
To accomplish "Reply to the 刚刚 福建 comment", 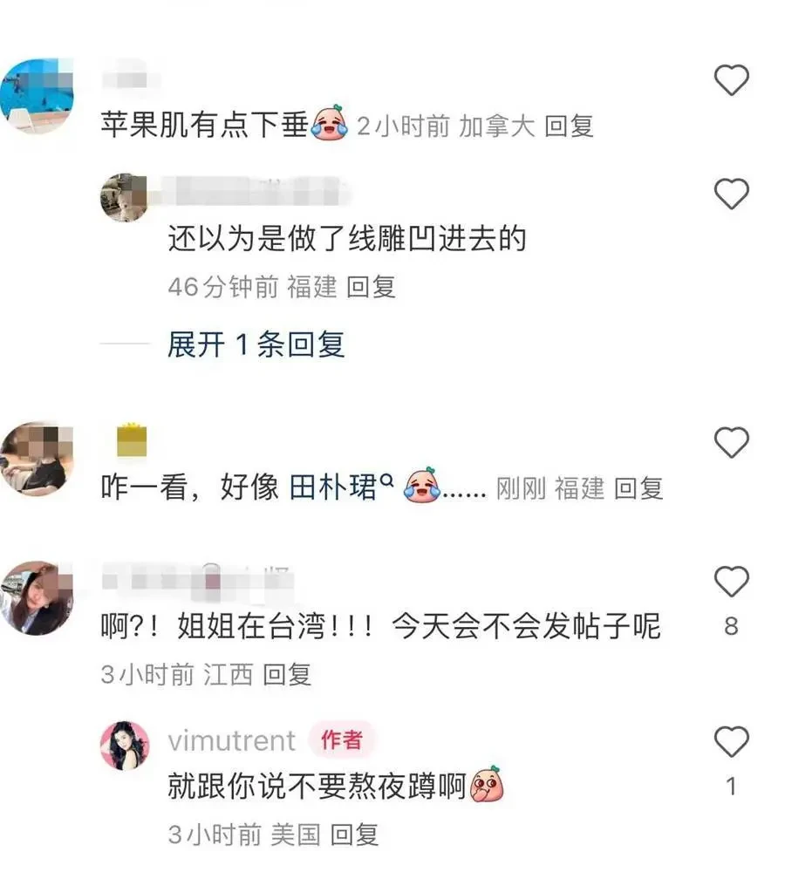I will coord(638,488).
